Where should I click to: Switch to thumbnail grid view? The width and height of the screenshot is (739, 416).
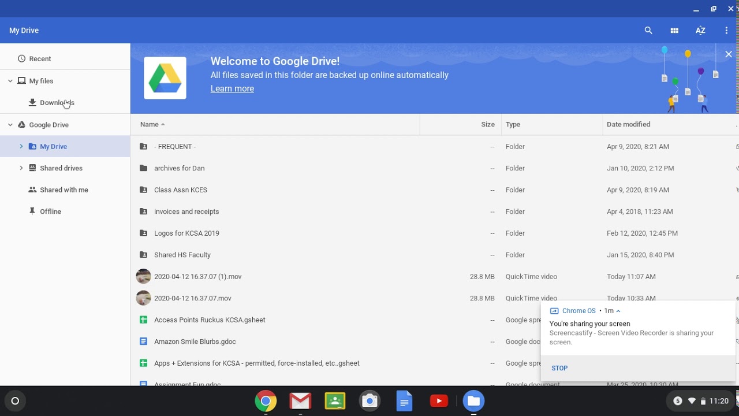674,31
